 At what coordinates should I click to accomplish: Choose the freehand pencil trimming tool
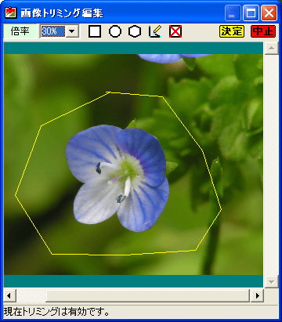[155, 31]
